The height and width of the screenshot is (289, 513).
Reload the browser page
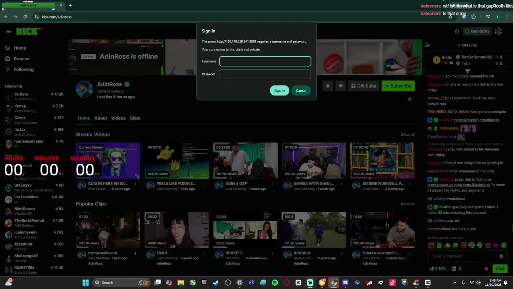[25, 17]
